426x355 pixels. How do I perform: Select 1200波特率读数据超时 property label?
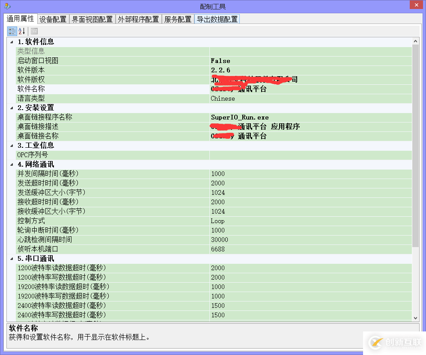click(x=62, y=268)
